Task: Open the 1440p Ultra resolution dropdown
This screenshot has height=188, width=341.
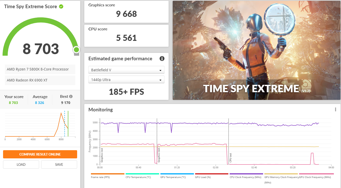Action: 126,80
